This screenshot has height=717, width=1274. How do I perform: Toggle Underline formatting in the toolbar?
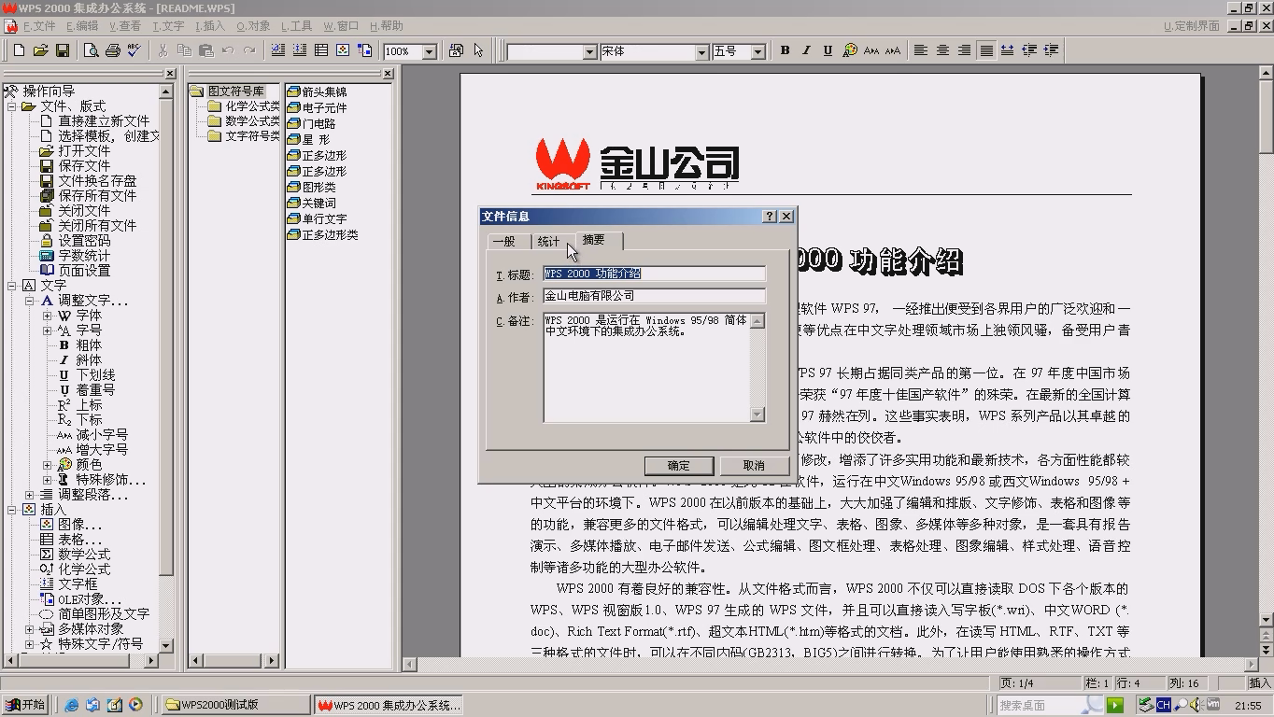tap(828, 50)
